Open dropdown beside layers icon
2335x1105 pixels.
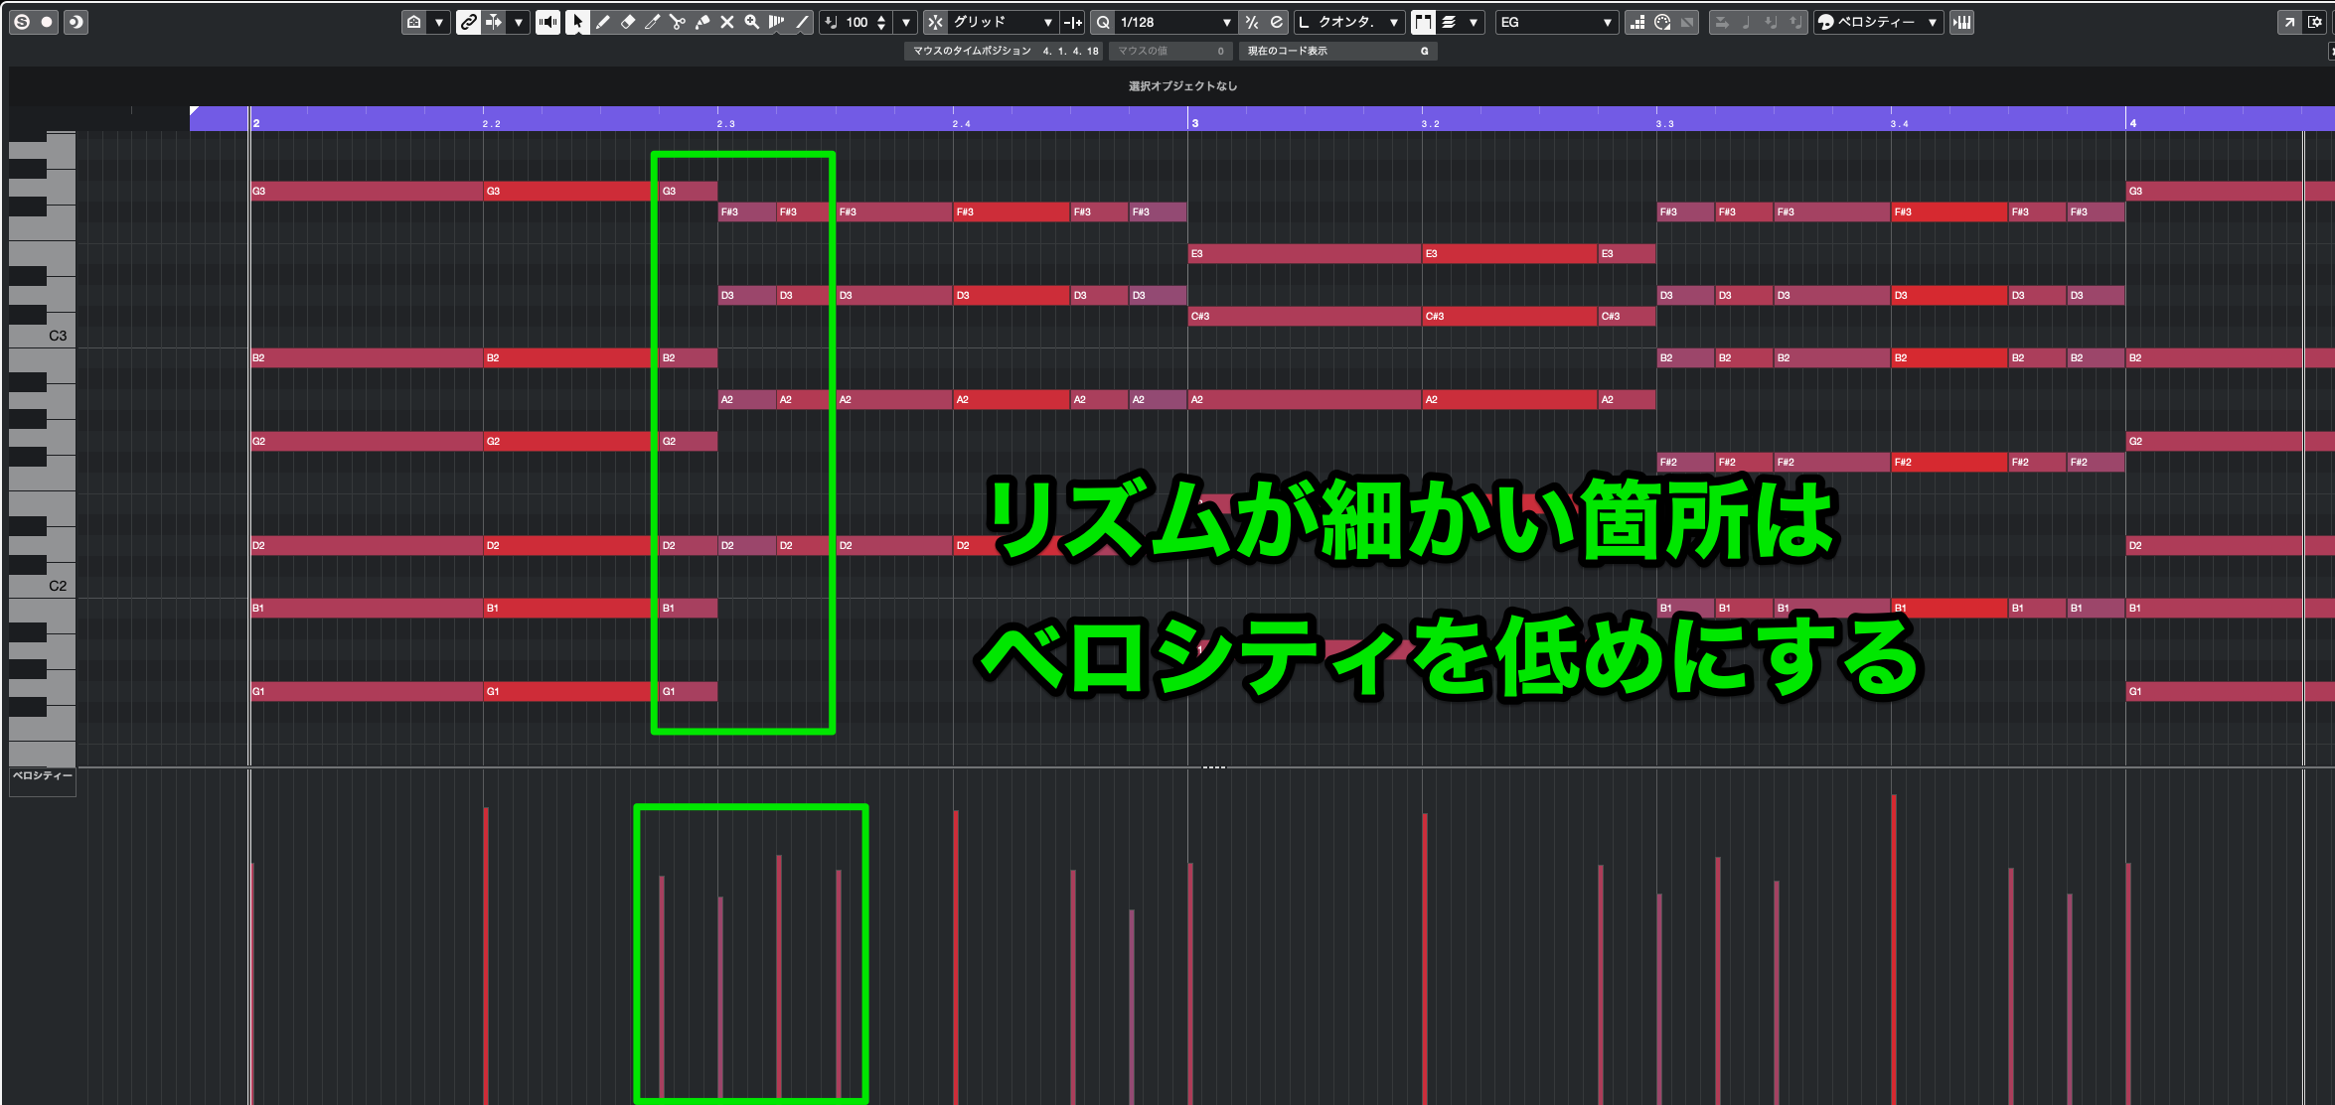[x=1474, y=22]
